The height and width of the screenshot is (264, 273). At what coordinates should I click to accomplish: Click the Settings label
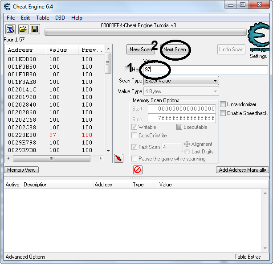pyautogui.click(x=258, y=56)
